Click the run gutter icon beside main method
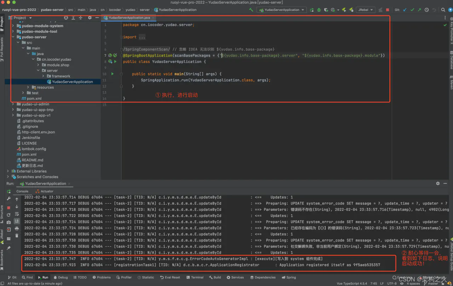Viewport: 453px width, 286px height. [113, 74]
